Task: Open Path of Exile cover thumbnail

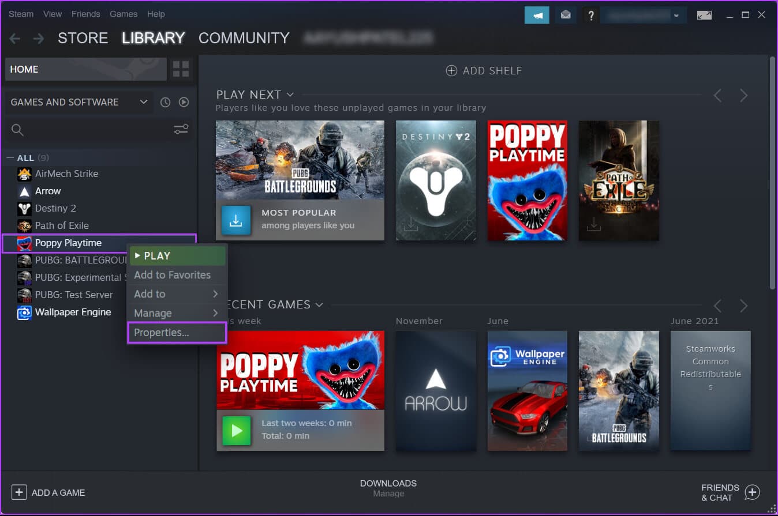Action: tap(619, 180)
